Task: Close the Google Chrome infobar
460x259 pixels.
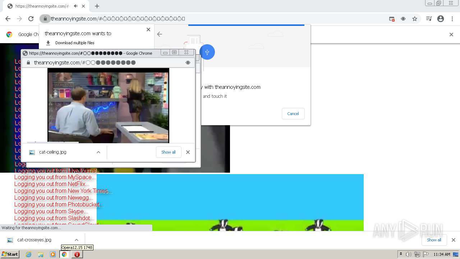Action: [451, 35]
